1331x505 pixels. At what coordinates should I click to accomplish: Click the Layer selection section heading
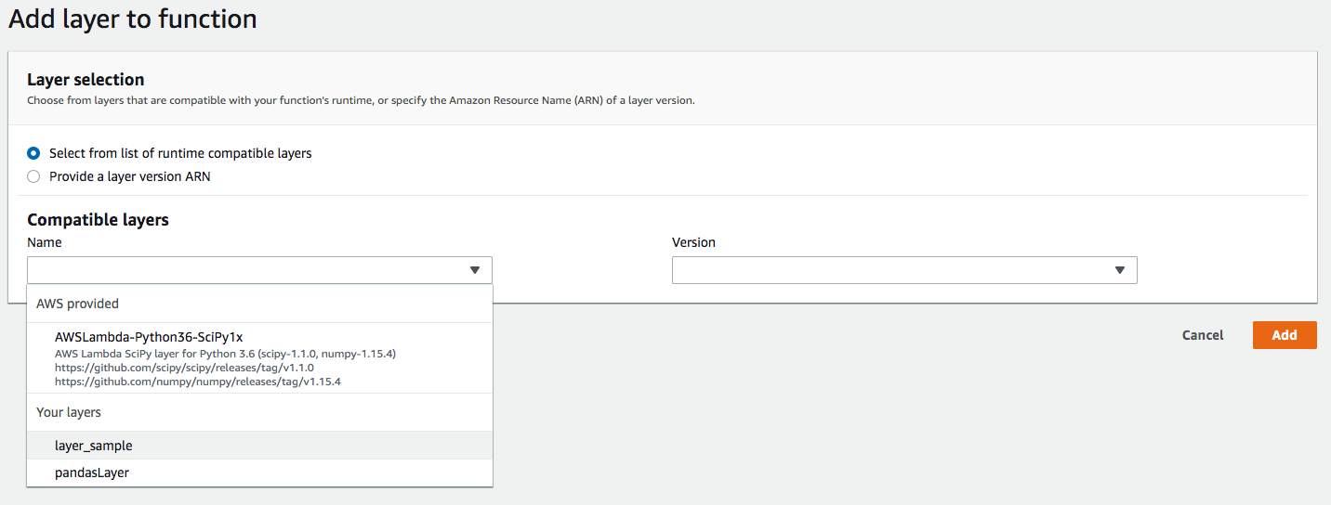86,80
